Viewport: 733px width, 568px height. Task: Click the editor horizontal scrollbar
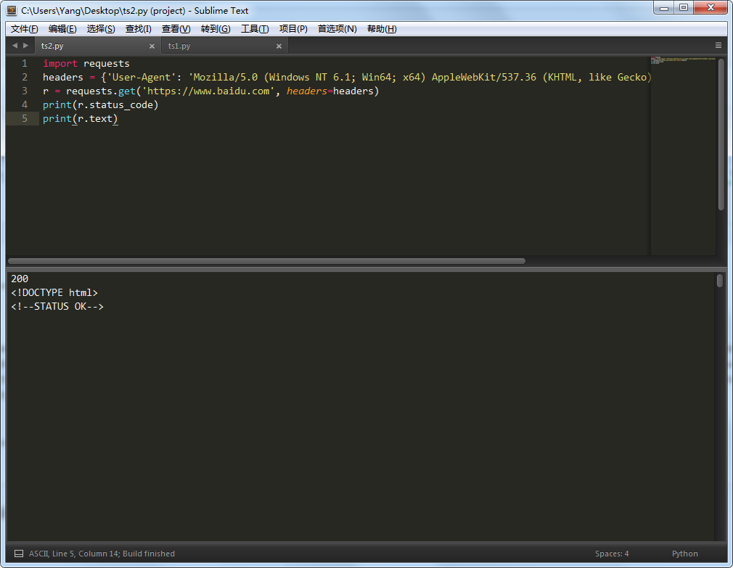point(266,261)
